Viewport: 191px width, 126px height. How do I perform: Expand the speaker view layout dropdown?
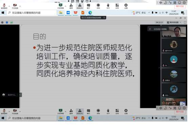[174, 22]
